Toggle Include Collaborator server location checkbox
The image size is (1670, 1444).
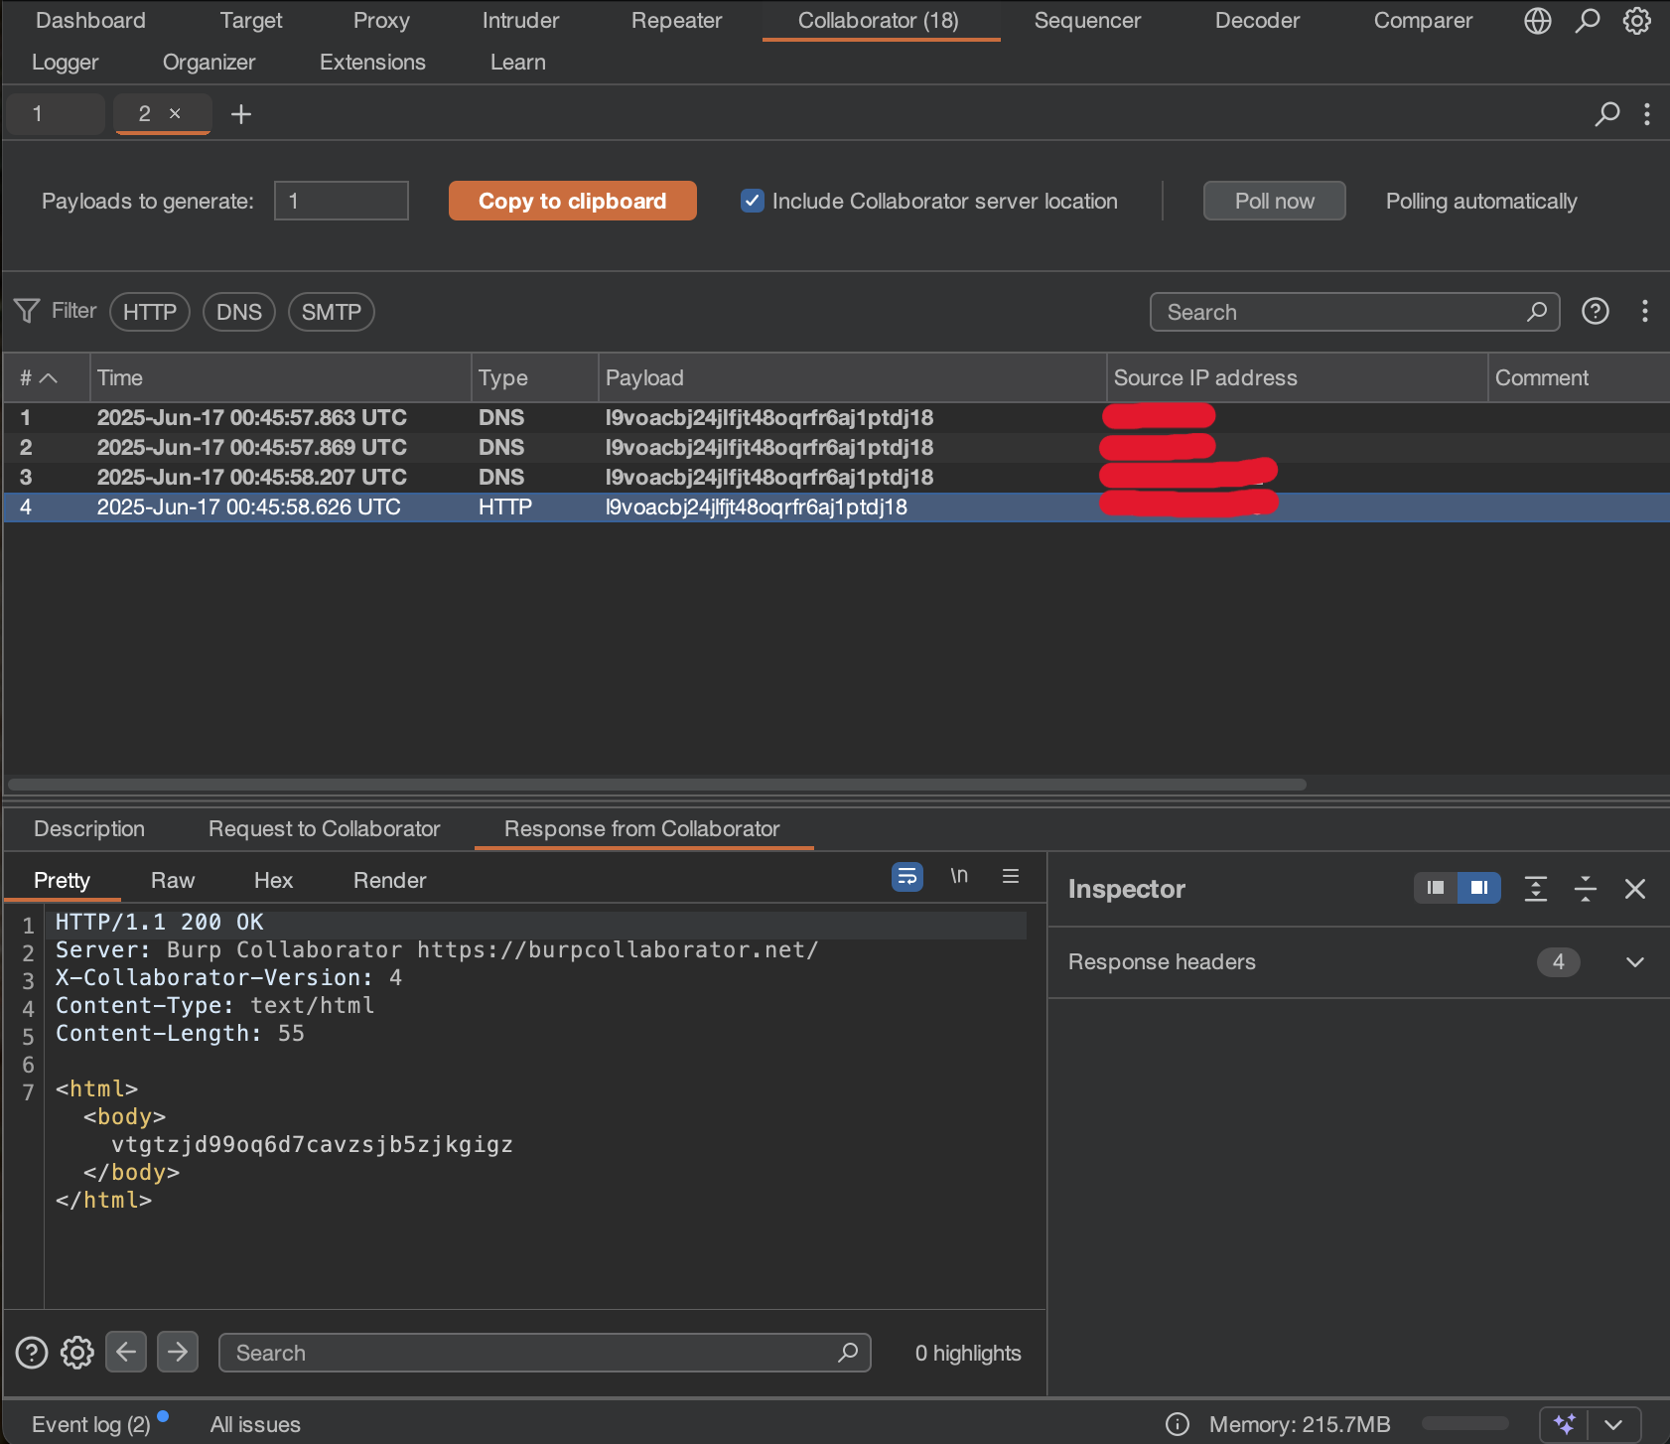[x=753, y=201]
